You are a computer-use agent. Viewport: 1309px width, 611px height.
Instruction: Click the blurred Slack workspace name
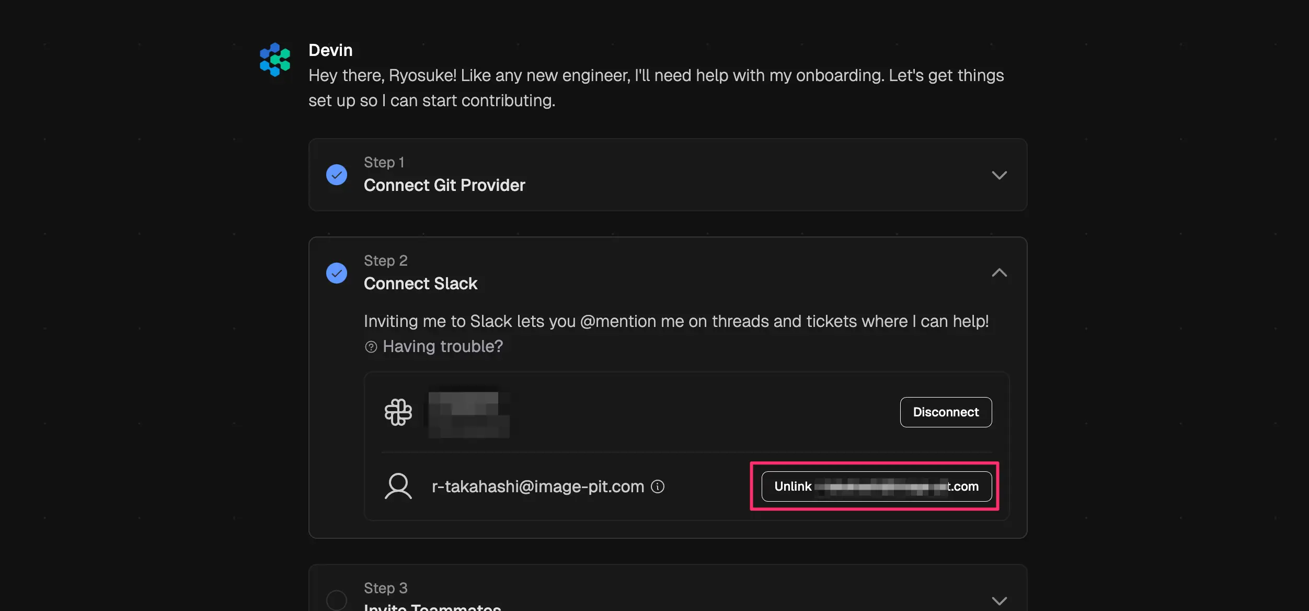[468, 414]
